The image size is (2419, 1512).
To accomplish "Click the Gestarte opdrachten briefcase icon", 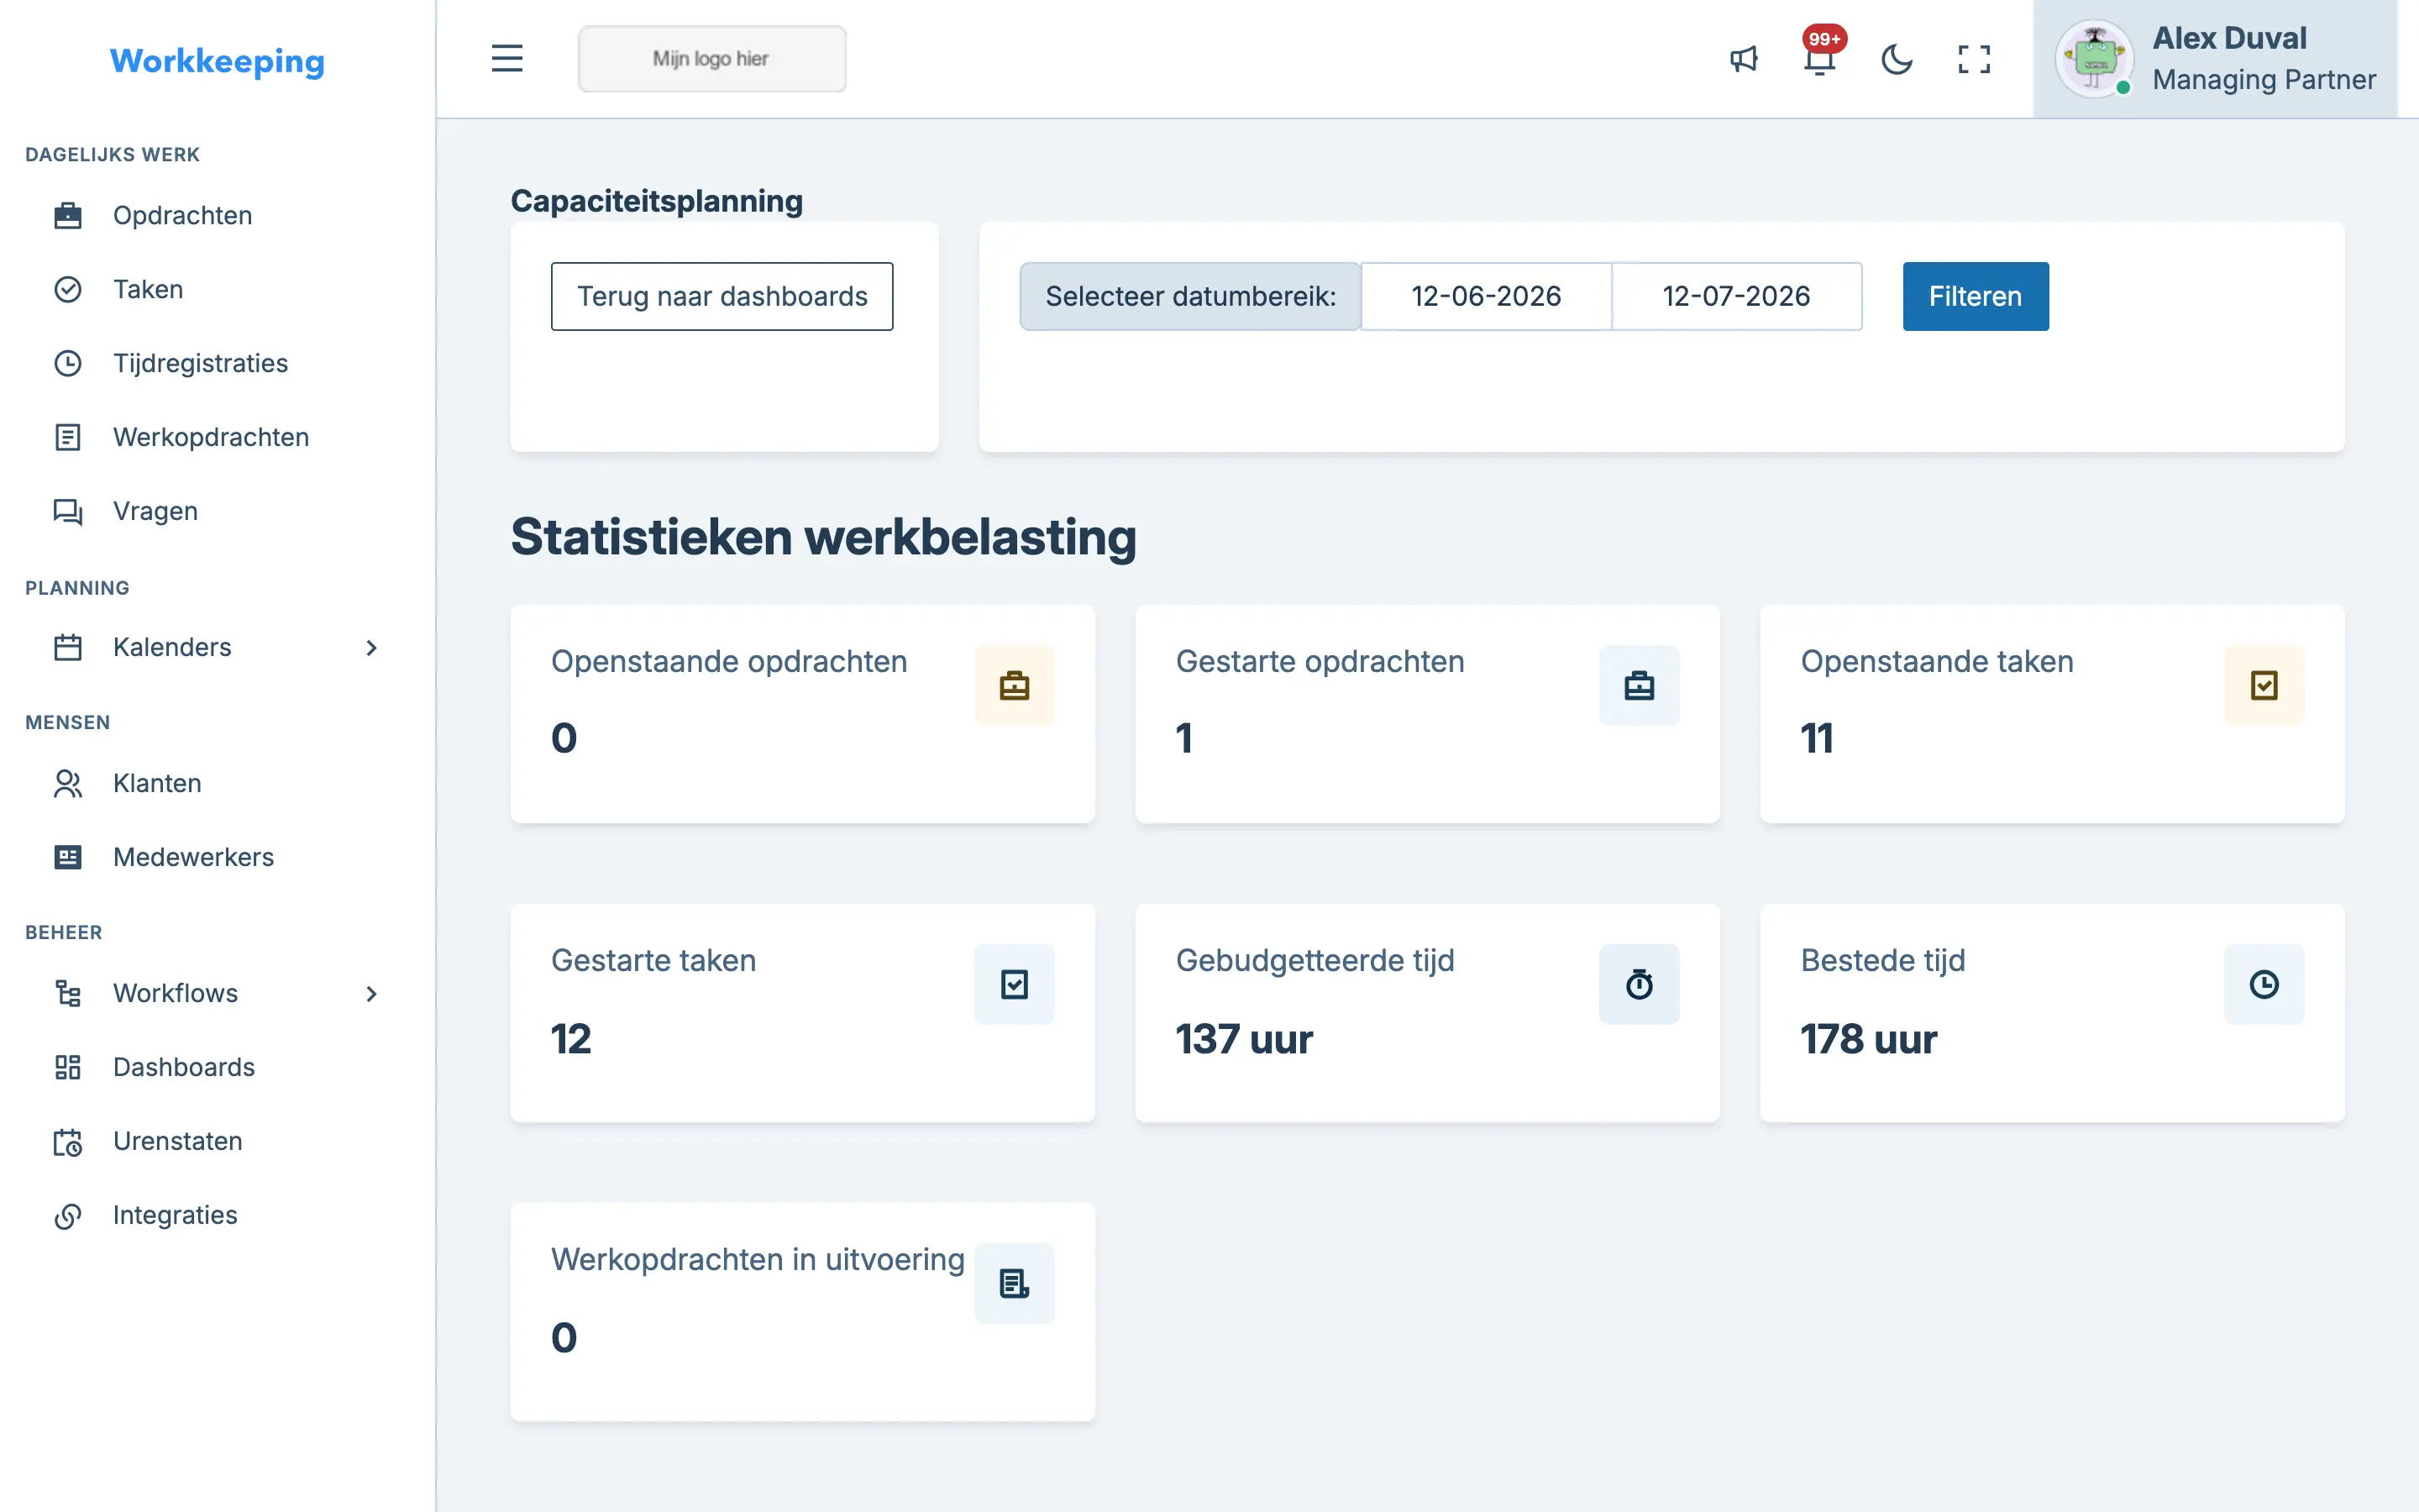I will [1639, 685].
